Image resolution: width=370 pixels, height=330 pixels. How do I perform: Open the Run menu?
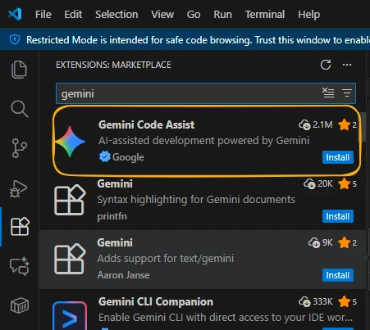[222, 14]
